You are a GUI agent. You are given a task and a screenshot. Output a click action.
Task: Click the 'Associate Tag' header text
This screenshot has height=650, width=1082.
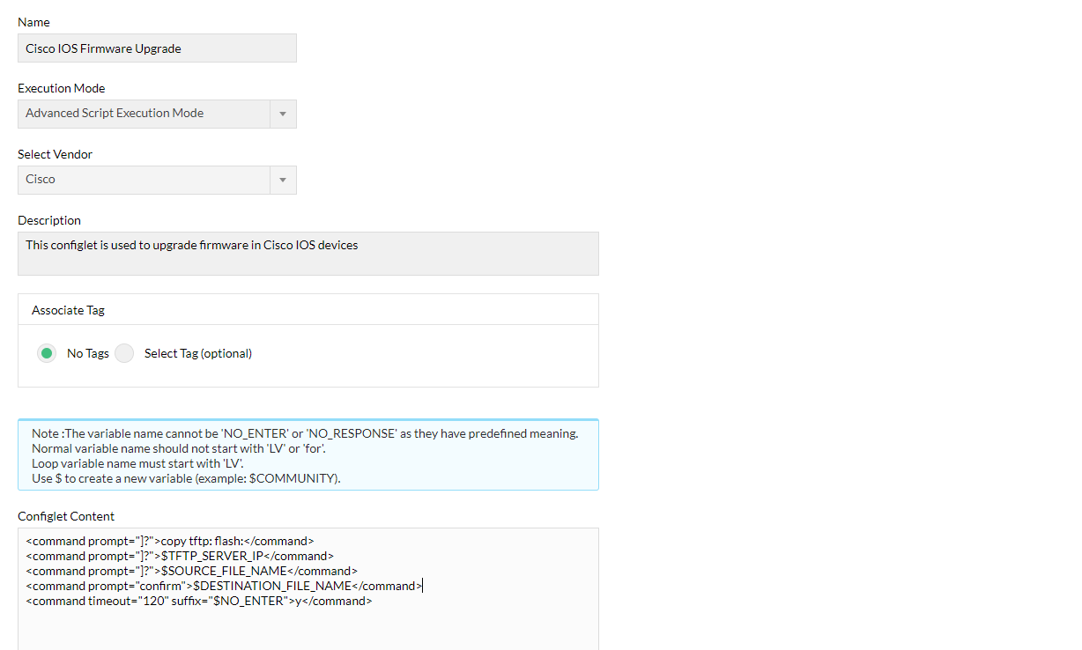[69, 310]
